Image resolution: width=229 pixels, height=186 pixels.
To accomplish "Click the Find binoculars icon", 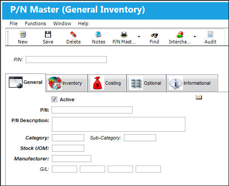I will pyautogui.click(x=154, y=35).
